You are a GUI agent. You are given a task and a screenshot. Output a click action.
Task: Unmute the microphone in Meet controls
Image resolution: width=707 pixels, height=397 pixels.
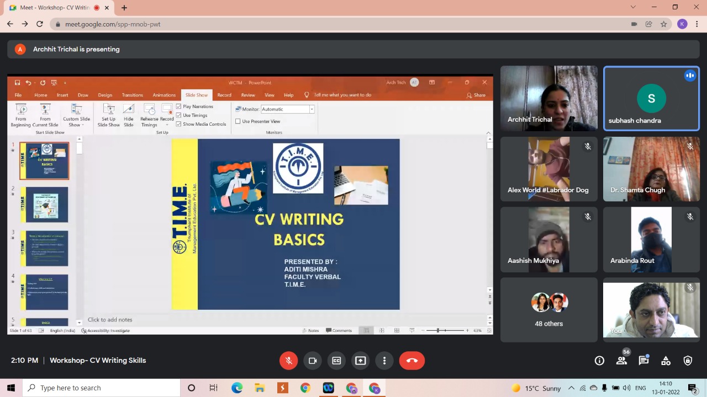point(288,361)
